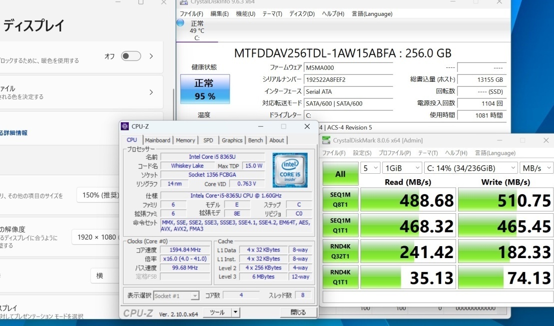Open 設定 menu in CrystalDiskMark
The width and height of the screenshot is (554, 326).
coord(362,153)
